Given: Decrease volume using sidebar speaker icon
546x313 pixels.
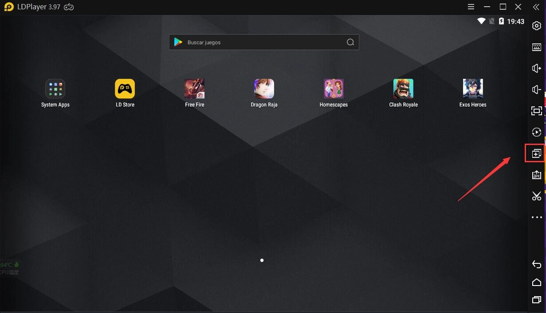Looking at the screenshot, I should click(536, 90).
